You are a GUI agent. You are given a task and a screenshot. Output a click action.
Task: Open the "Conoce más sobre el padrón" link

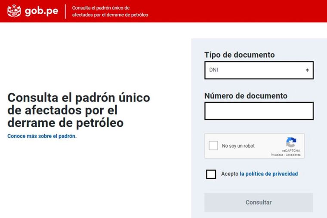[x=42, y=136]
